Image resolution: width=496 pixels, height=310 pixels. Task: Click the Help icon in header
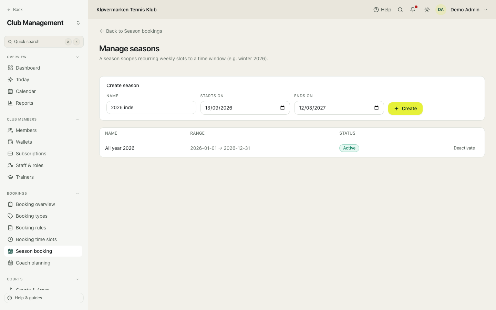(x=376, y=10)
